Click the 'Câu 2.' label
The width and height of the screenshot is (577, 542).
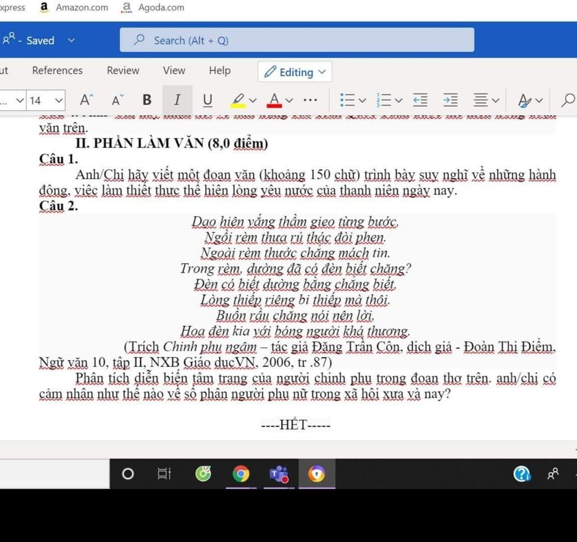pyautogui.click(x=59, y=206)
